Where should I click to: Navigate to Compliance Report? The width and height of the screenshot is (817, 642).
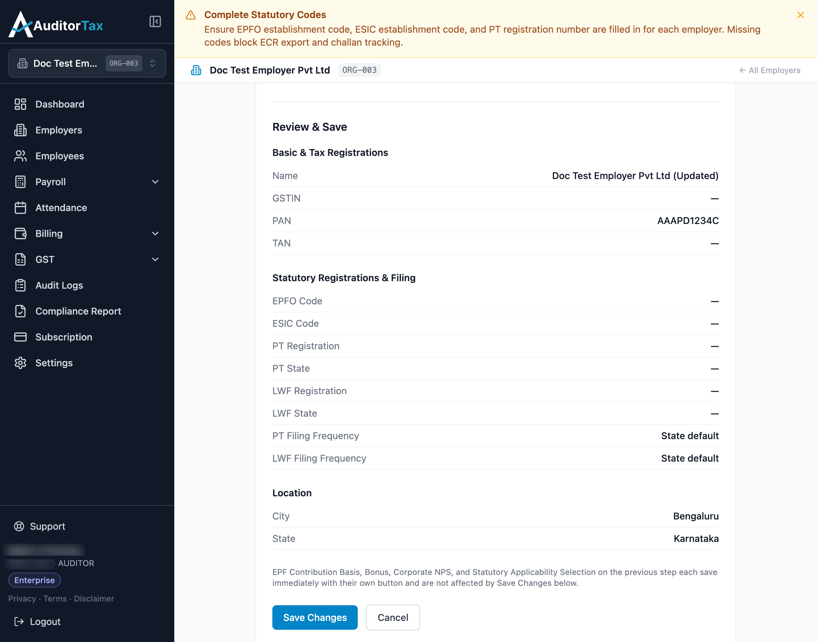(x=87, y=311)
